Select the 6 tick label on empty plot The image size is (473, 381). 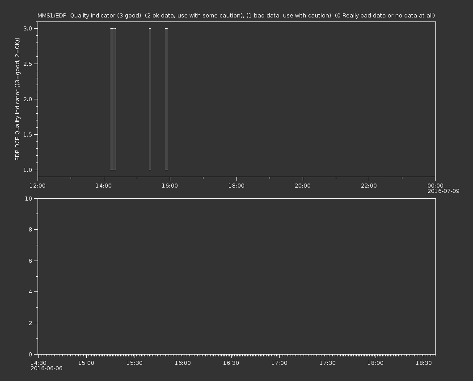click(30, 261)
